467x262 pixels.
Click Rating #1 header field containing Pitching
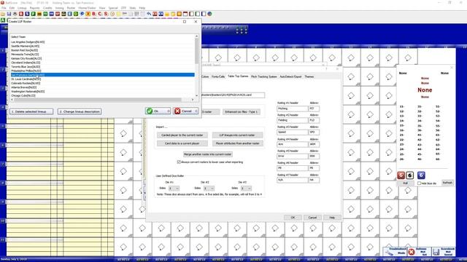coord(293,108)
